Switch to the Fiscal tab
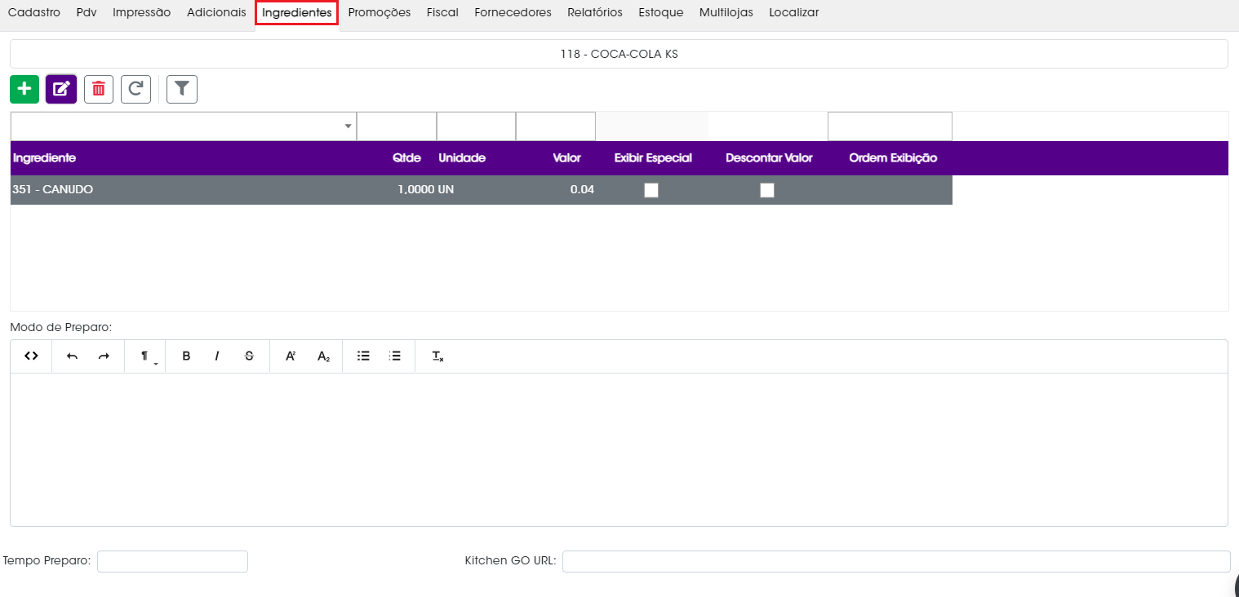 pos(442,12)
